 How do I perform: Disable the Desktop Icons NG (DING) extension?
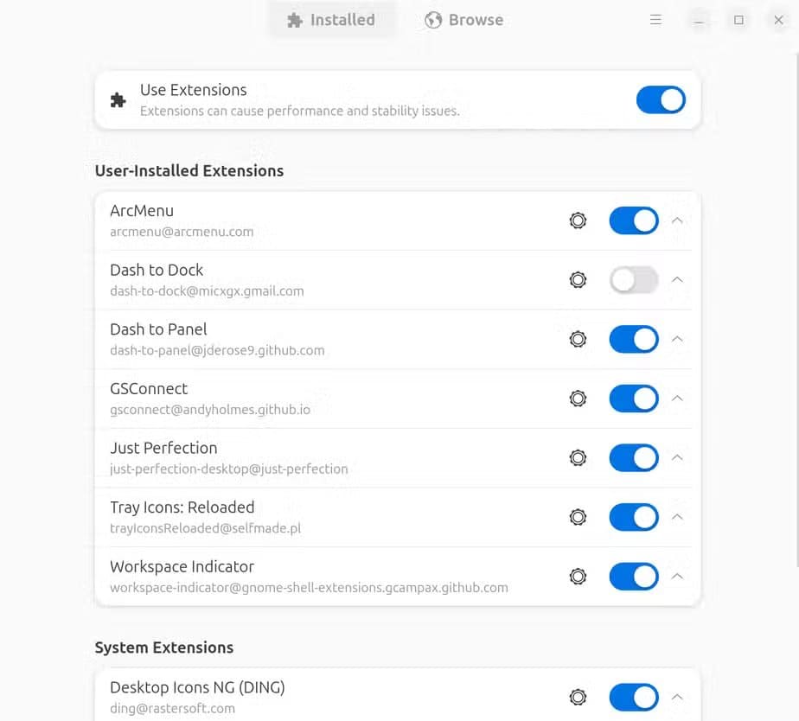tap(633, 697)
